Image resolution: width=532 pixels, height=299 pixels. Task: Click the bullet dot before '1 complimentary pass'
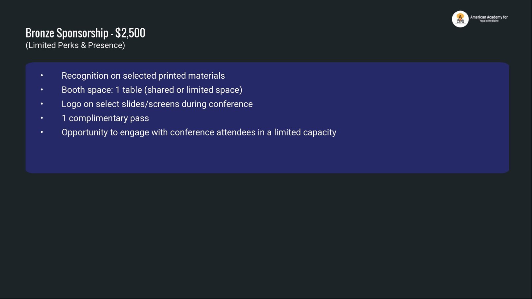[x=42, y=118]
